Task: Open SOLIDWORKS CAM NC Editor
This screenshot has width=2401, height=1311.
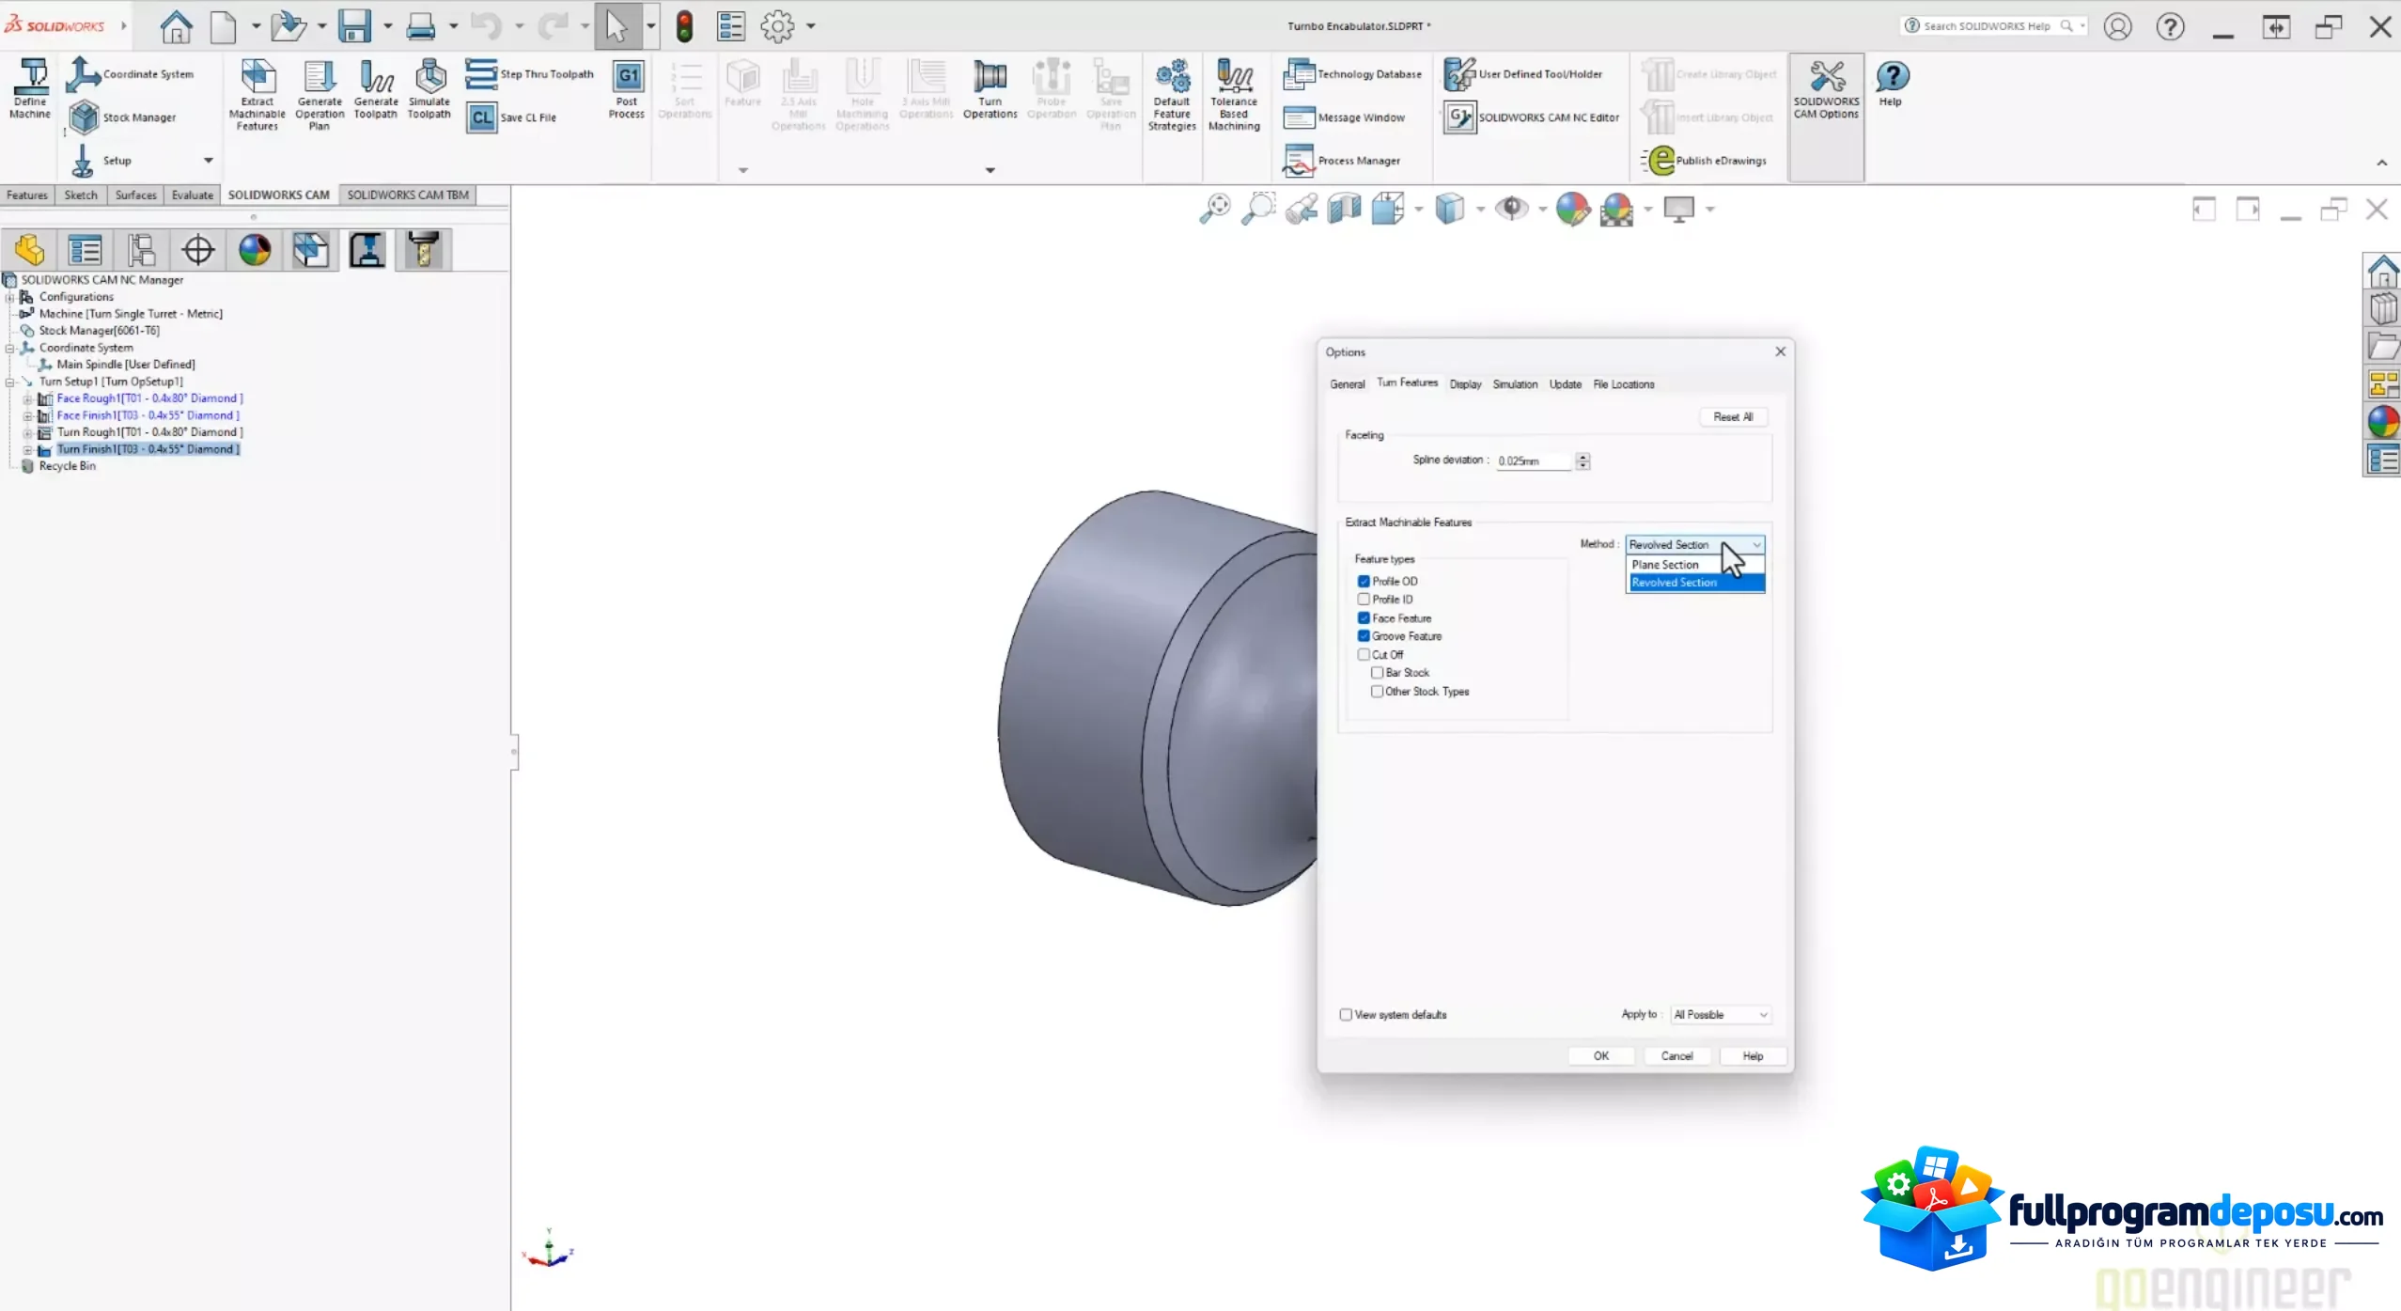Action: point(1532,117)
